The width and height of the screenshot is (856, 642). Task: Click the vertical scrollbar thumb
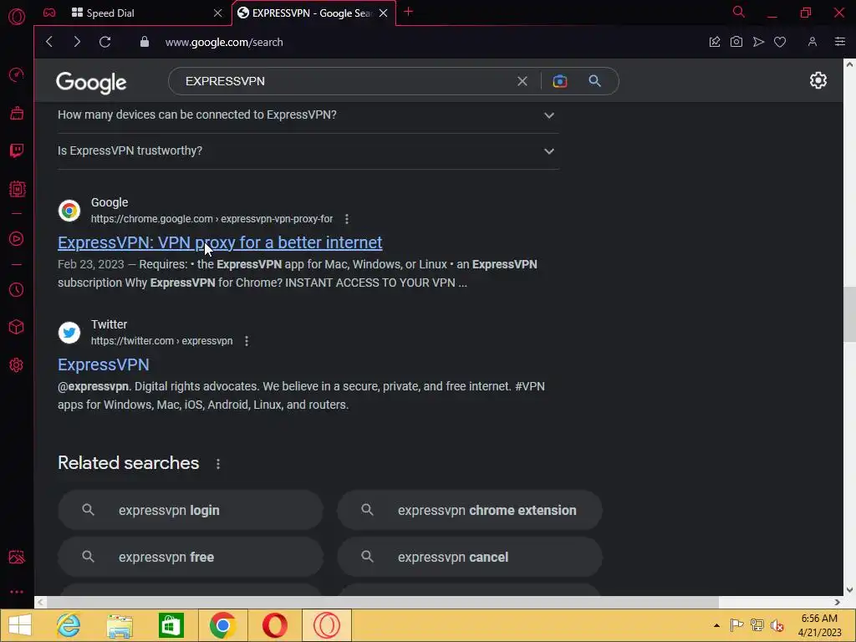pos(849,314)
